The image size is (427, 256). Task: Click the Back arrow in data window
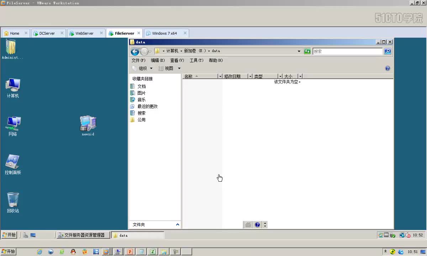click(x=135, y=52)
